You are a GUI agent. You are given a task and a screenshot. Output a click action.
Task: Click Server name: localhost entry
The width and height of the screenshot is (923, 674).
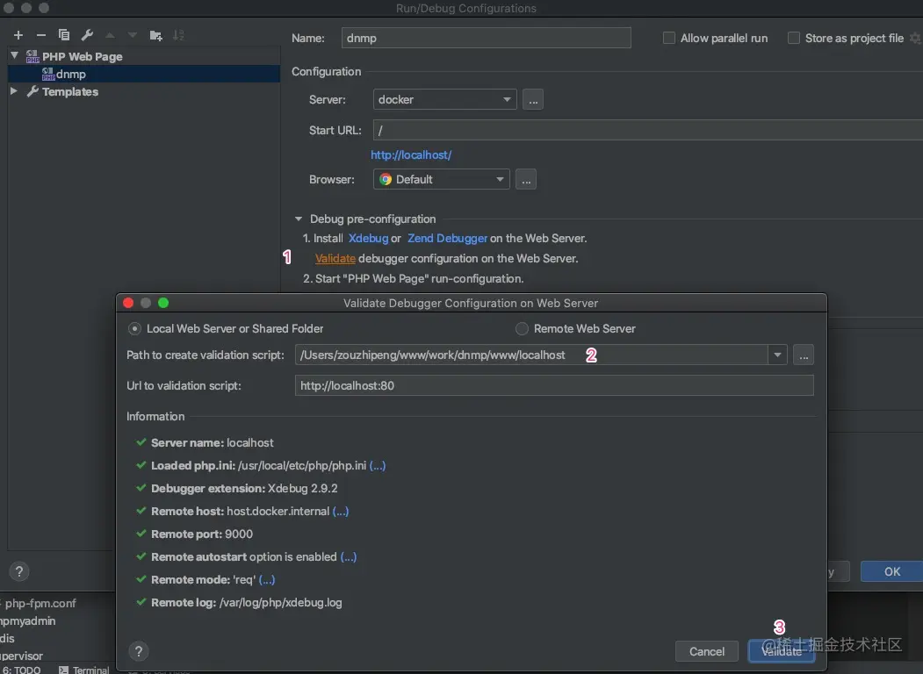[205, 442]
